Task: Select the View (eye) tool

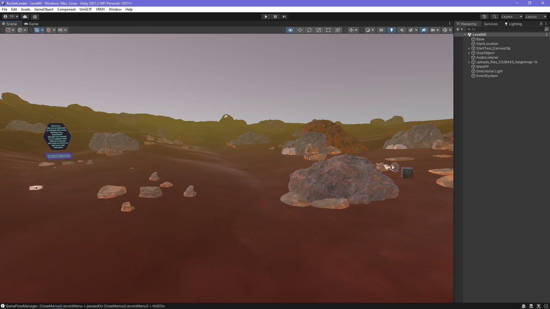Action: tap(290, 30)
